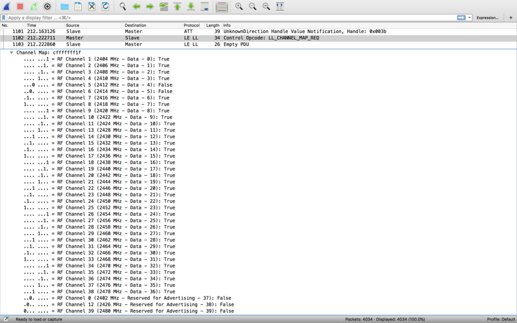Open a capture file with the folder icon
Image resolution: width=517 pixels, height=323 pixels.
tap(65, 6)
